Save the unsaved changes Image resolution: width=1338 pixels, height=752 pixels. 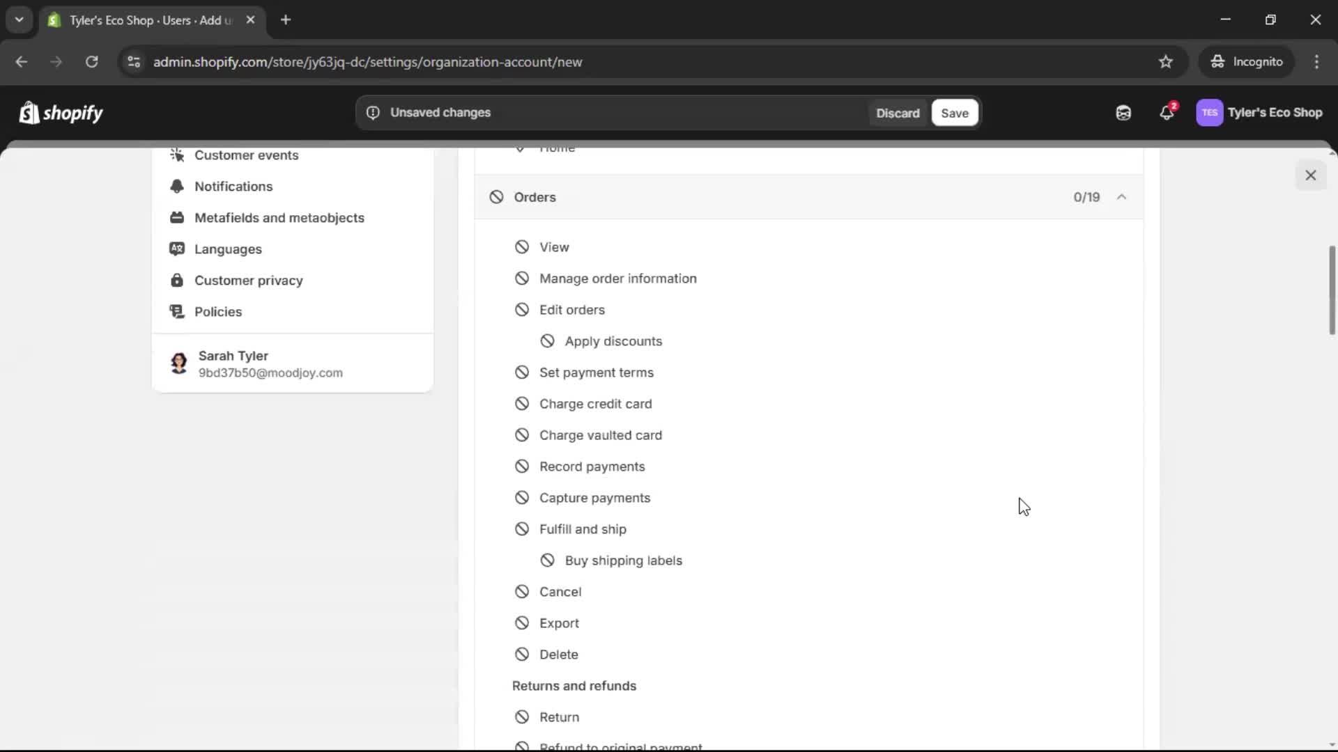point(954,113)
